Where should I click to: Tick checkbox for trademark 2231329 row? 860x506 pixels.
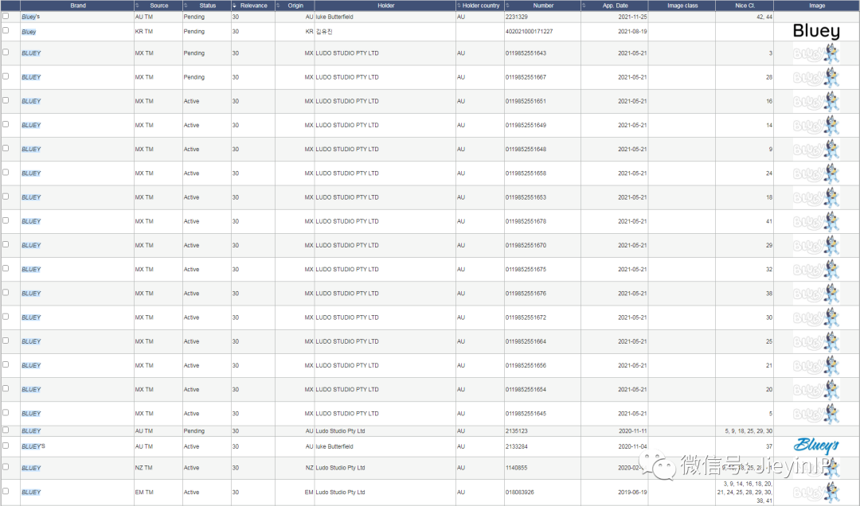pyautogui.click(x=6, y=16)
